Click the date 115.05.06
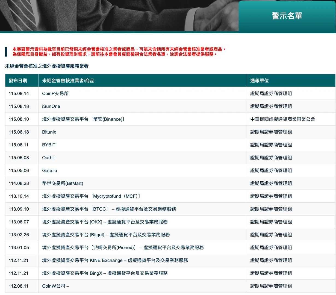Viewport: 336px width, 295px height. pos(19,170)
